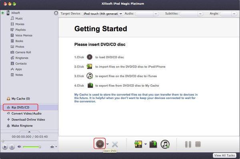The width and height of the screenshot is (240, 159).
Task: Stop the preview player
Action: (12, 147)
